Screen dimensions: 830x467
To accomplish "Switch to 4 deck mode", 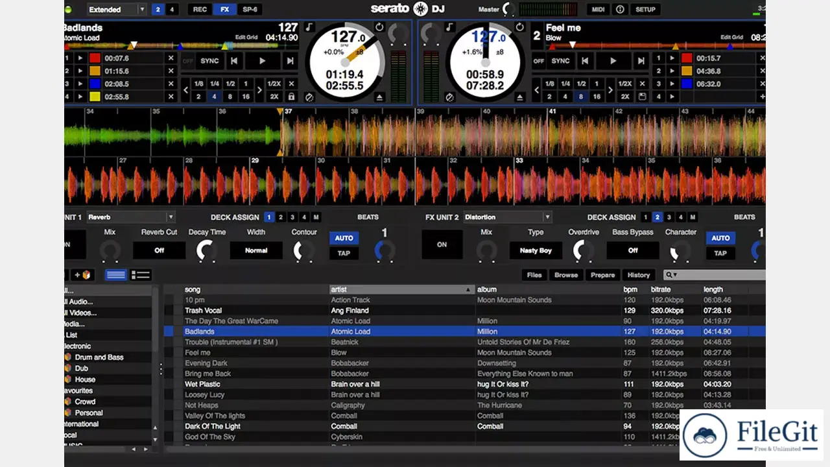I will [171, 9].
